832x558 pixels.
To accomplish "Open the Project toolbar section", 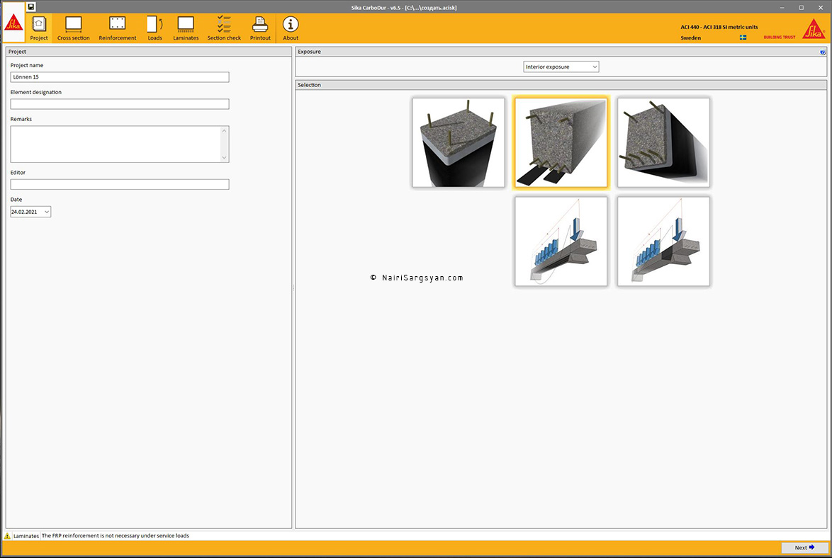I will [39, 28].
